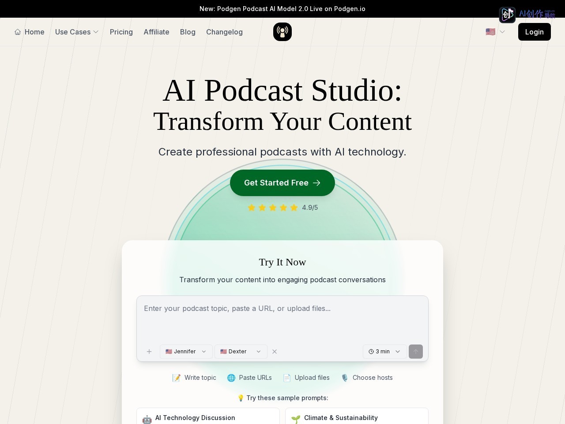565x424 pixels.
Task: Click the Podgen microphone logo icon
Action: pyautogui.click(x=282, y=32)
